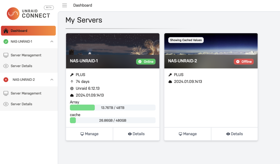Click PLUS license text on NAS-UNRAID-1 card
This screenshot has height=164, width=280.
[x=80, y=75]
